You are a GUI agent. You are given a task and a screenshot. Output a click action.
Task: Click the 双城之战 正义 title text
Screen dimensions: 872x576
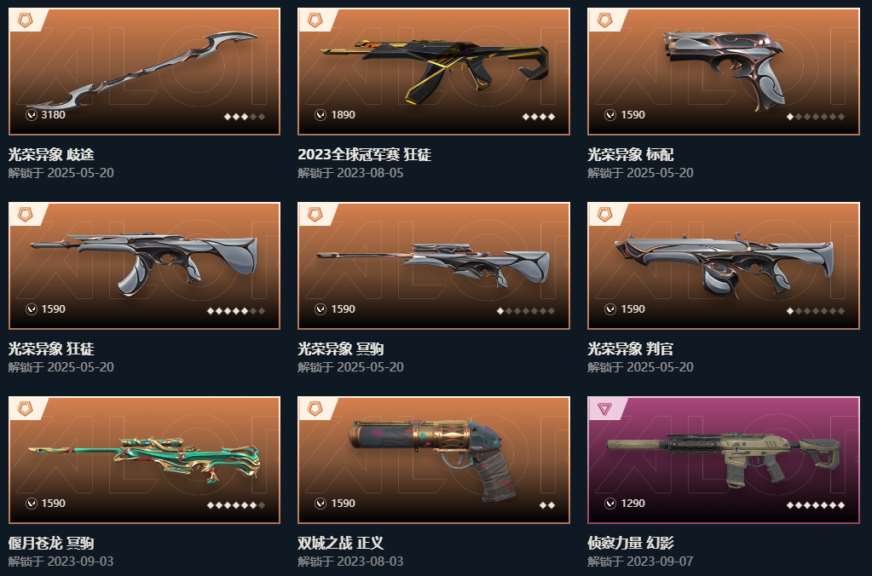[340, 544]
